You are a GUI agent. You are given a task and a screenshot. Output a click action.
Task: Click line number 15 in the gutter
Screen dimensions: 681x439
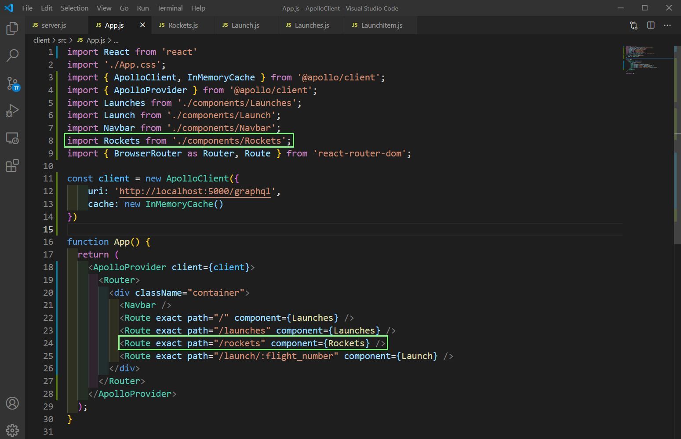click(48, 229)
